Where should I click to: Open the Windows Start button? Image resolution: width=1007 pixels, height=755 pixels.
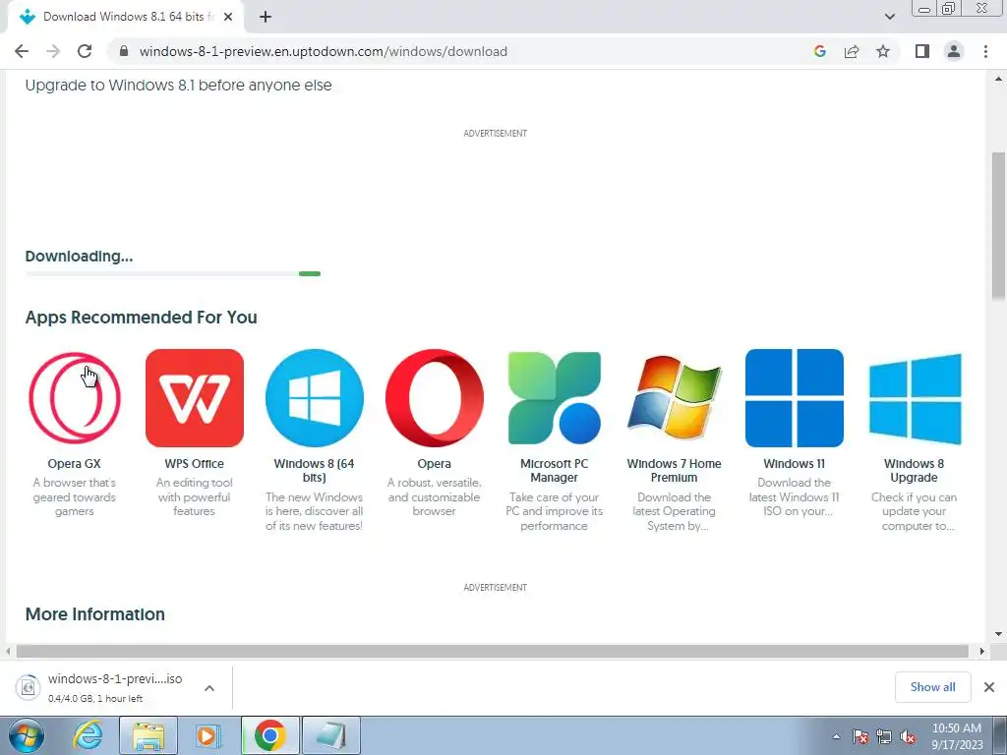27,735
